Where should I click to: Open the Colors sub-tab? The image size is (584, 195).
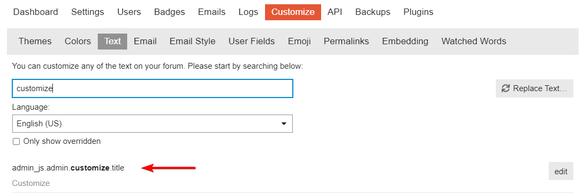78,41
